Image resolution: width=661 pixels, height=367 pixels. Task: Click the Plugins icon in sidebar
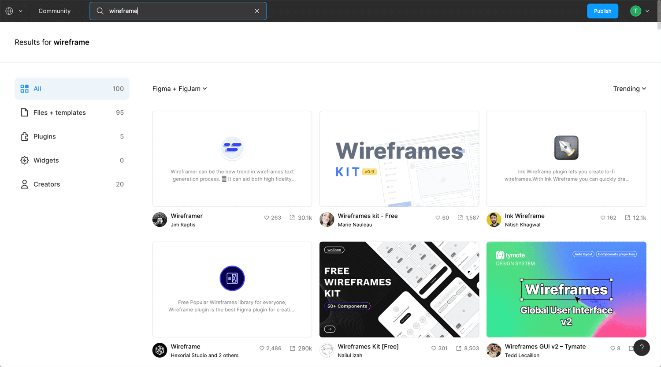[x=25, y=136]
